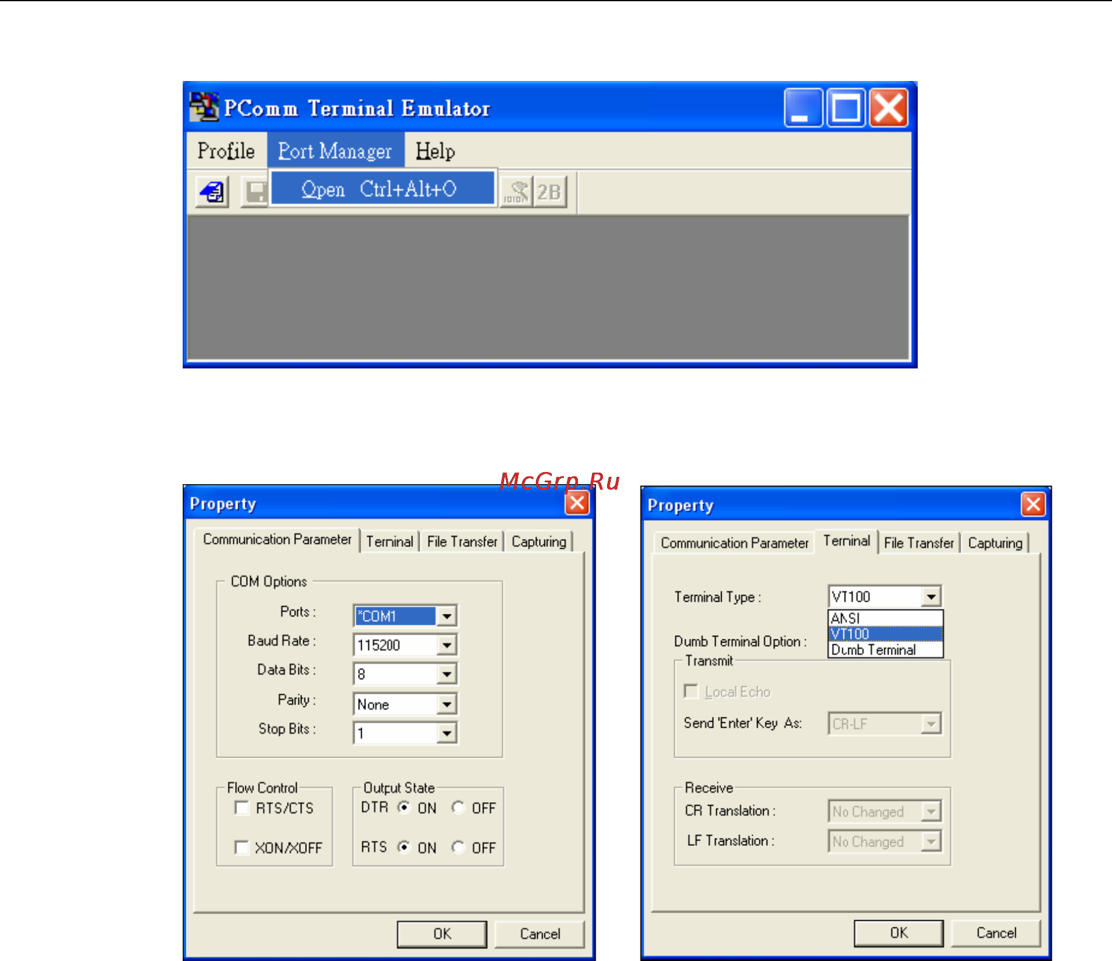The width and height of the screenshot is (1112, 961).
Task: Select Communication Parameter tab in left dialog
Action: coord(277,540)
